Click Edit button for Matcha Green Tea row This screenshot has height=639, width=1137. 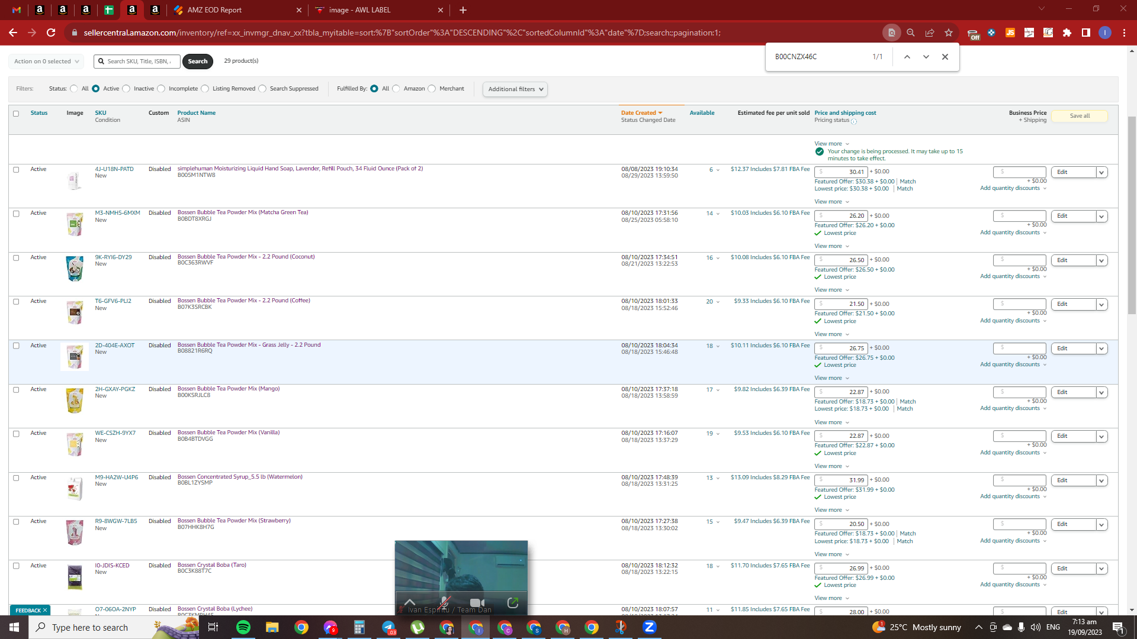pyautogui.click(x=1073, y=217)
